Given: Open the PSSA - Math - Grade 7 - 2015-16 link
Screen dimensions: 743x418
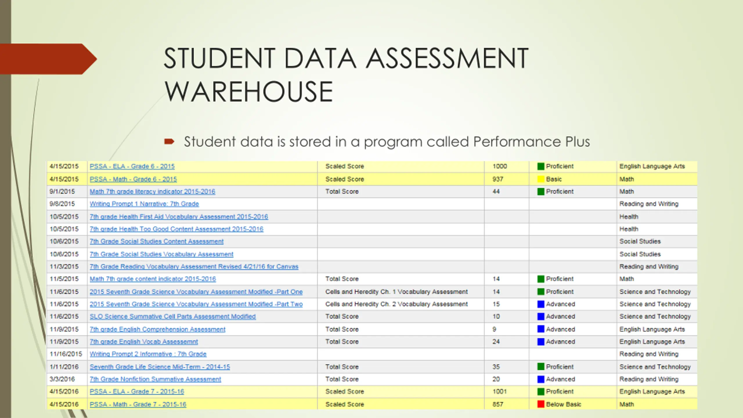Looking at the screenshot, I should 138,404.
